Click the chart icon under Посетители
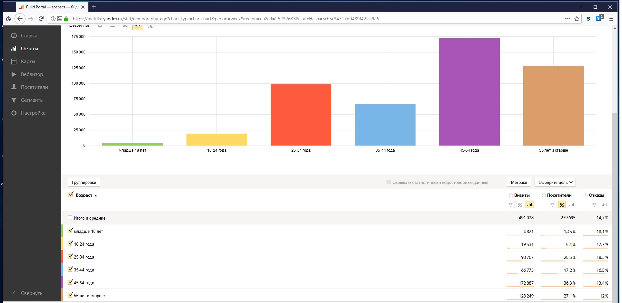622x303 pixels. coord(572,205)
